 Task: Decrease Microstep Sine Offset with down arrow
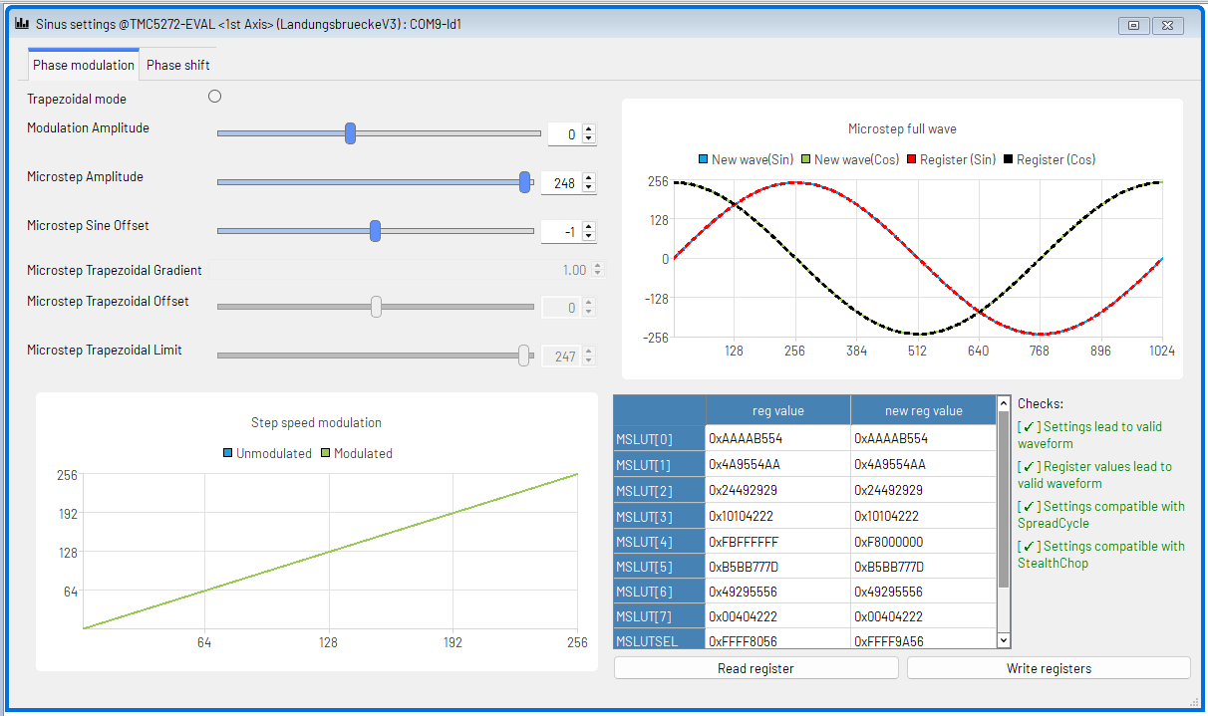(x=589, y=236)
